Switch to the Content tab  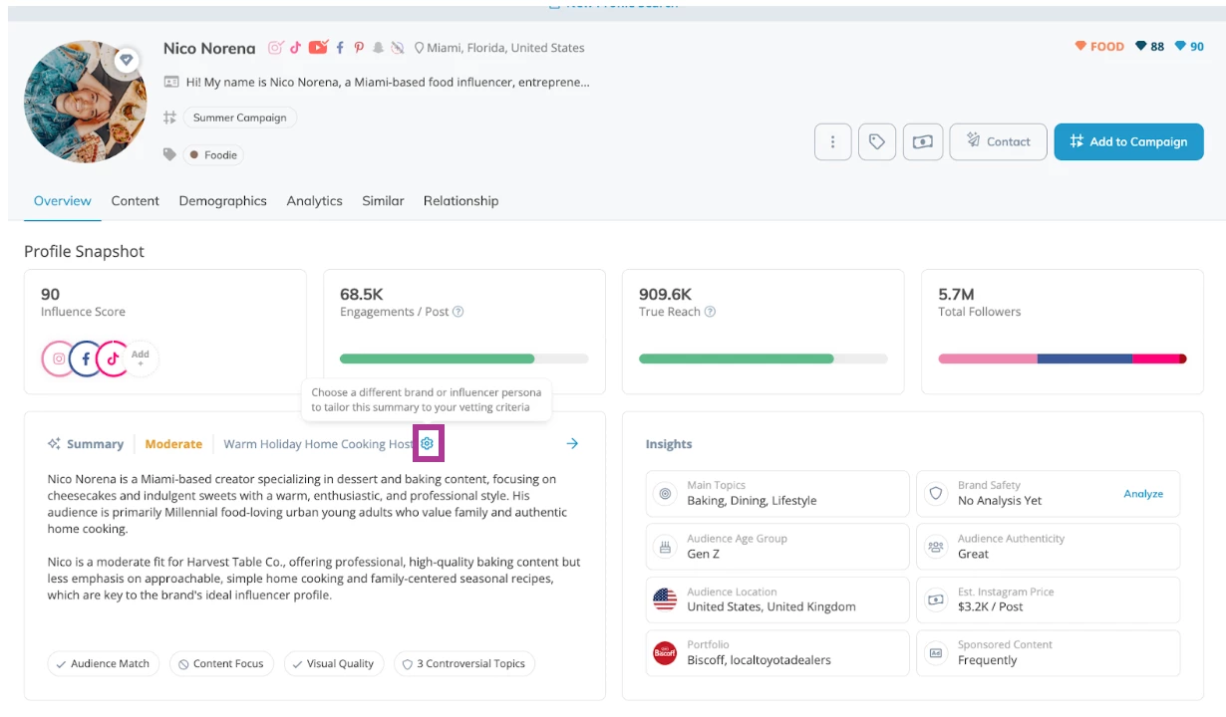point(136,200)
